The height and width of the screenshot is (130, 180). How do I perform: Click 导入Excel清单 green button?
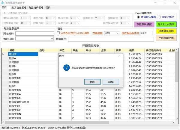point(166,24)
